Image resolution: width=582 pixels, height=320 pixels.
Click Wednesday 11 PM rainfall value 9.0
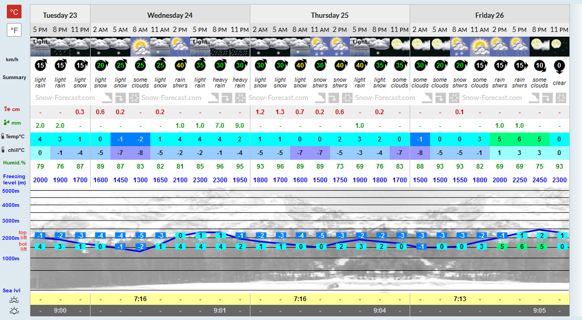pos(240,126)
